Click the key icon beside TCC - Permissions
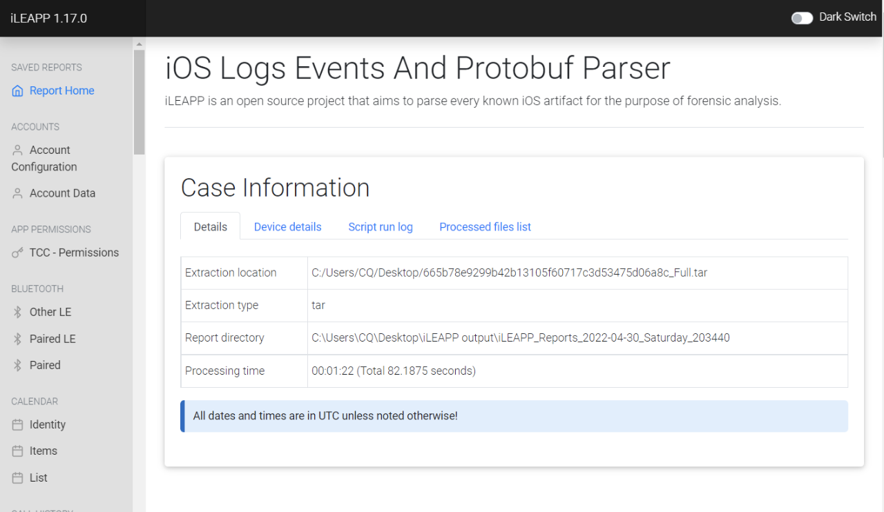Screen dimensions: 884x512 click(17, 253)
